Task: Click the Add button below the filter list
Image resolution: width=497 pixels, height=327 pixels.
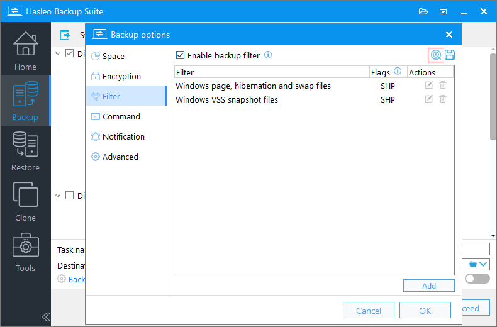Action: [x=429, y=285]
